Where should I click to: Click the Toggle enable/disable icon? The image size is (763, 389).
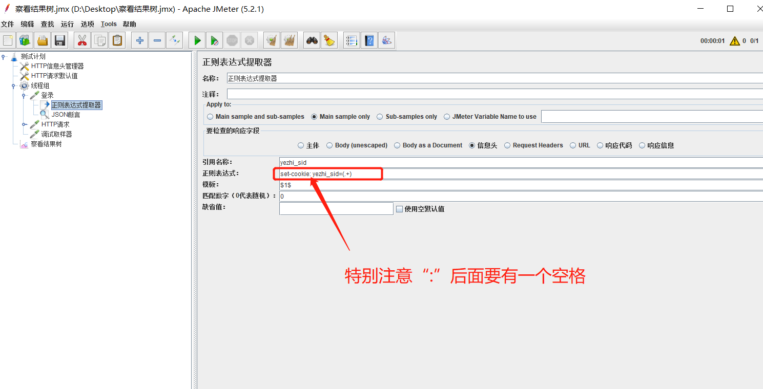tap(174, 40)
